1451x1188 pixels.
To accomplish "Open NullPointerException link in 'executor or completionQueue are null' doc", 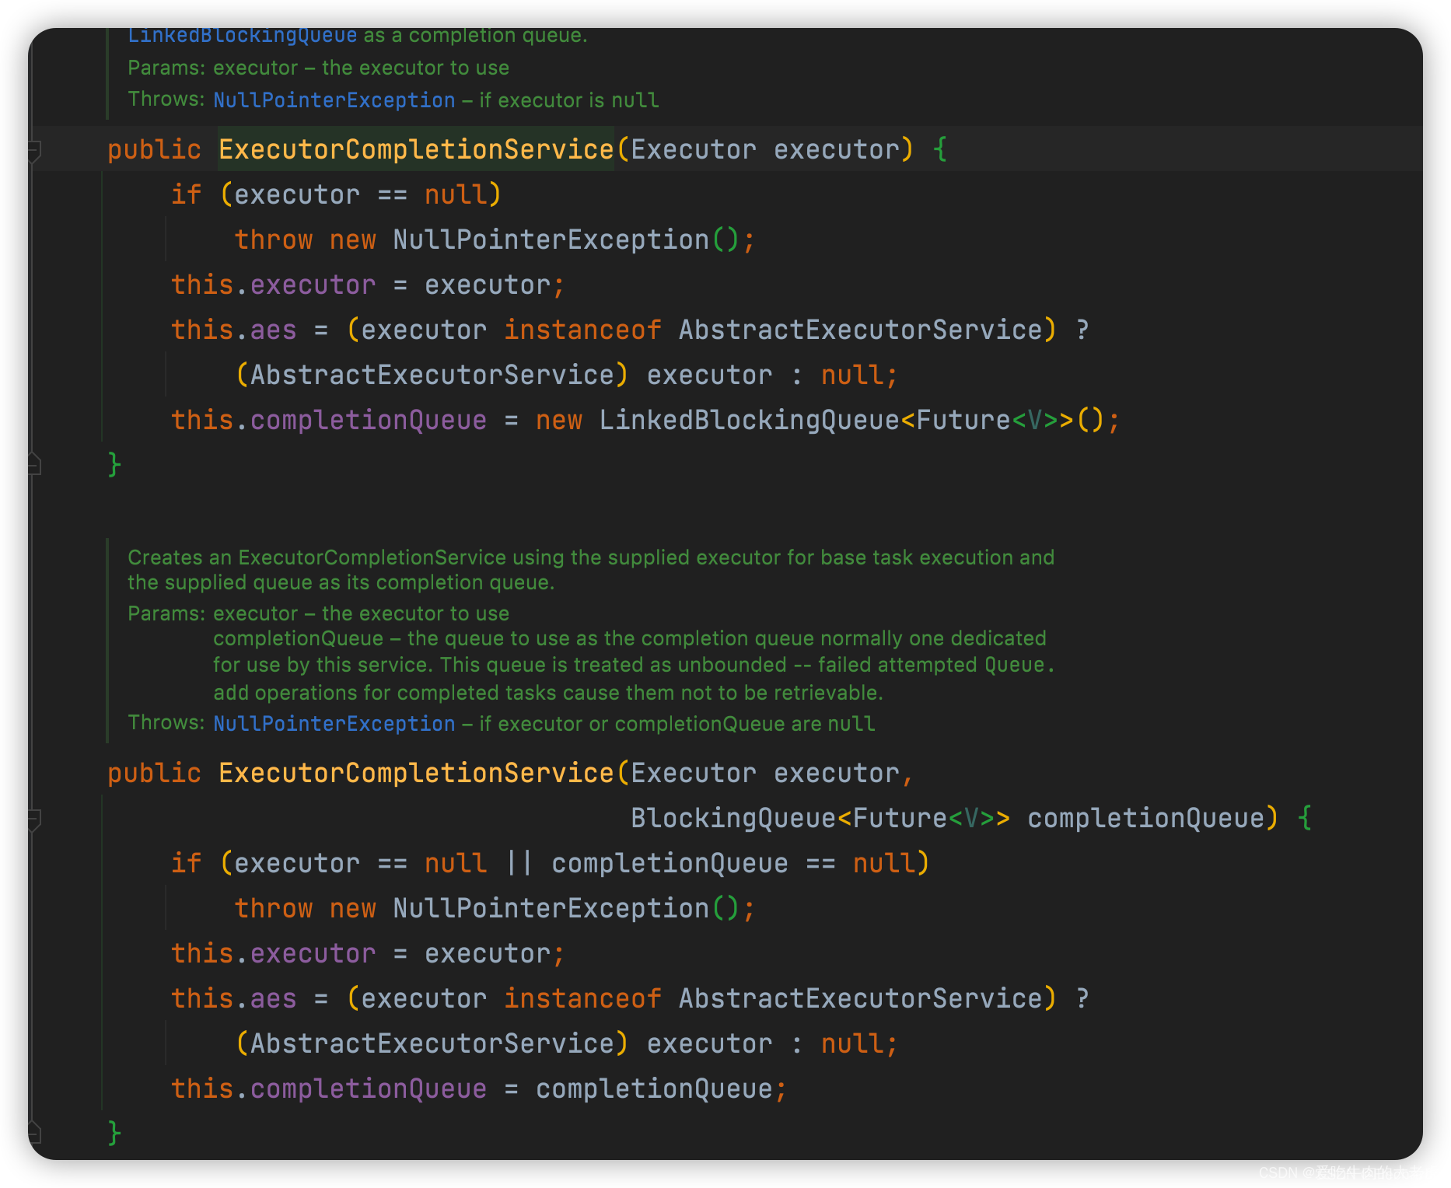I will pos(334,724).
